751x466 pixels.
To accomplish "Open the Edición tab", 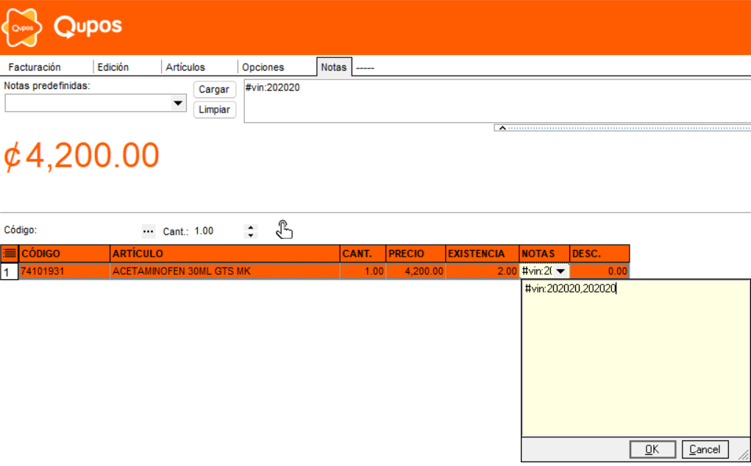I will click(x=113, y=67).
